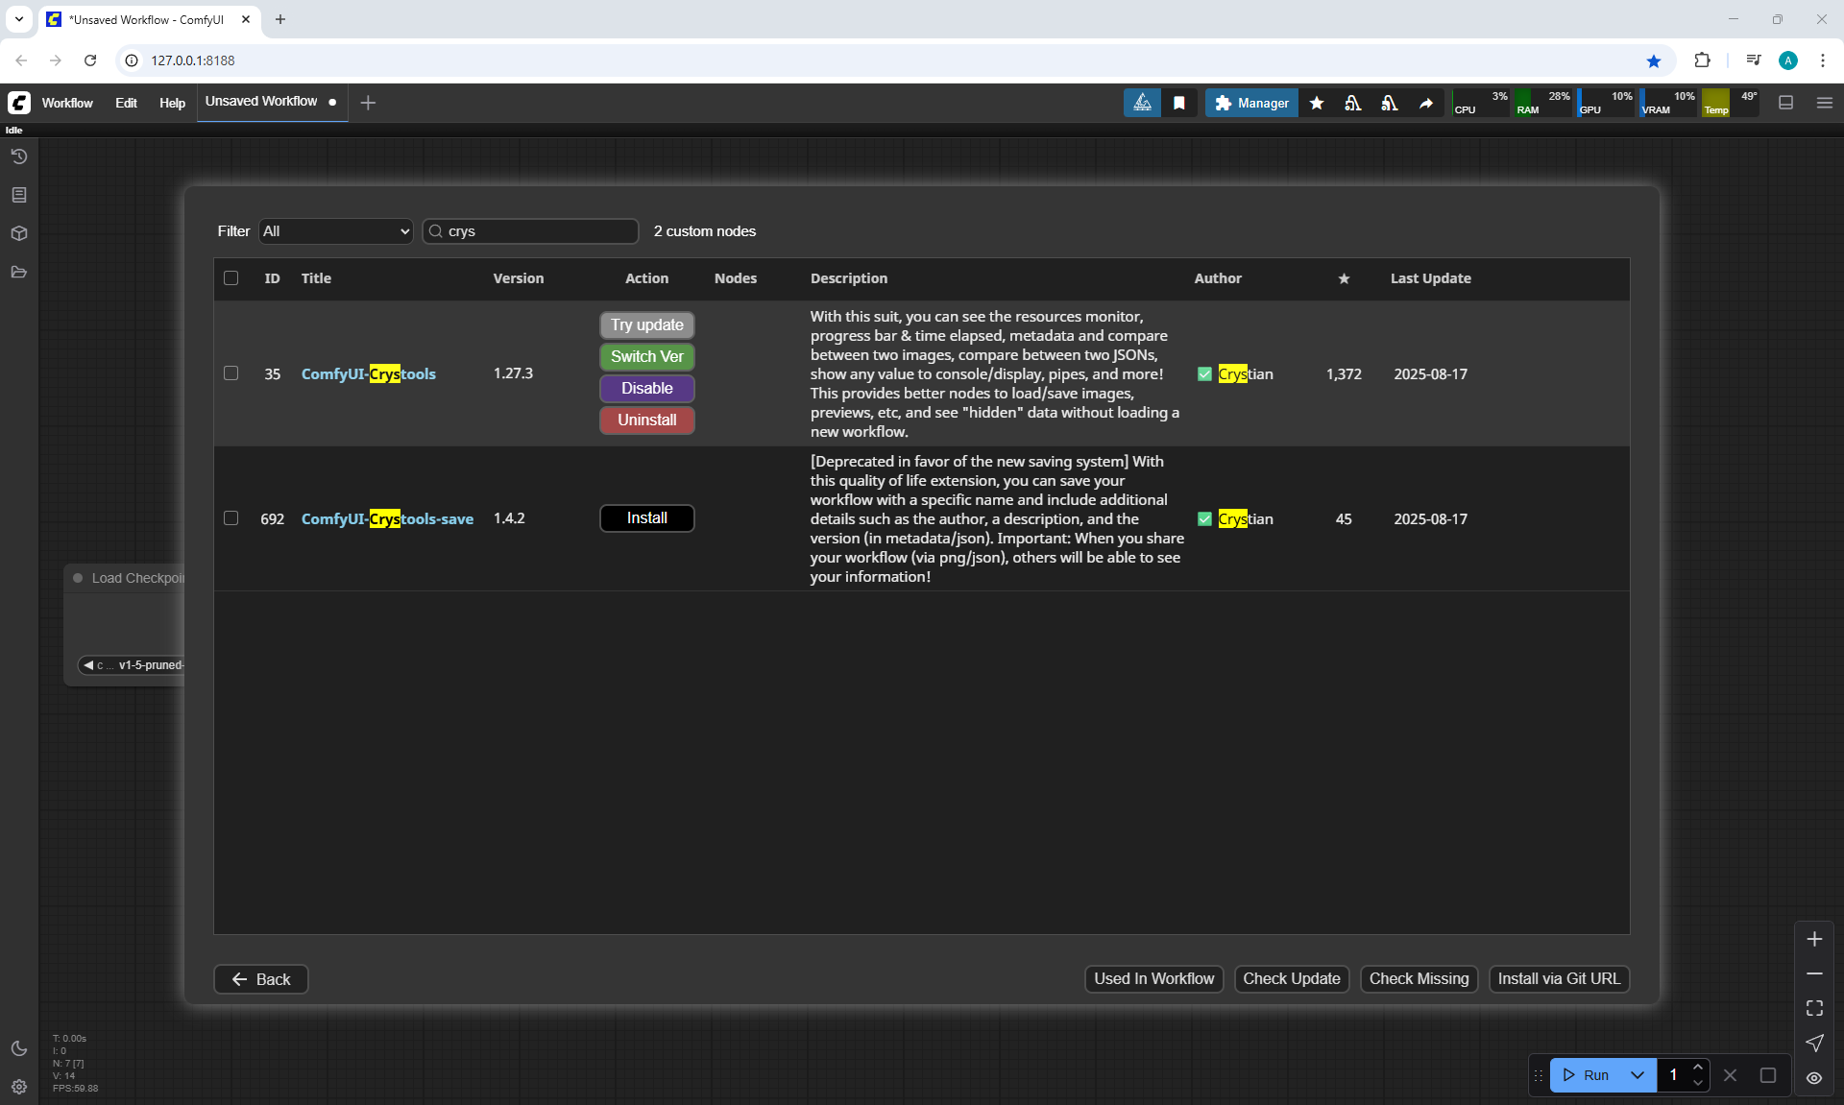
Task: Click the bookmark icon in top toolbar
Action: [x=1179, y=103]
